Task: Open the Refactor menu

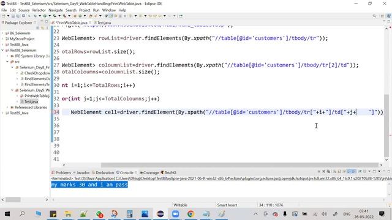Action: pos(39,10)
